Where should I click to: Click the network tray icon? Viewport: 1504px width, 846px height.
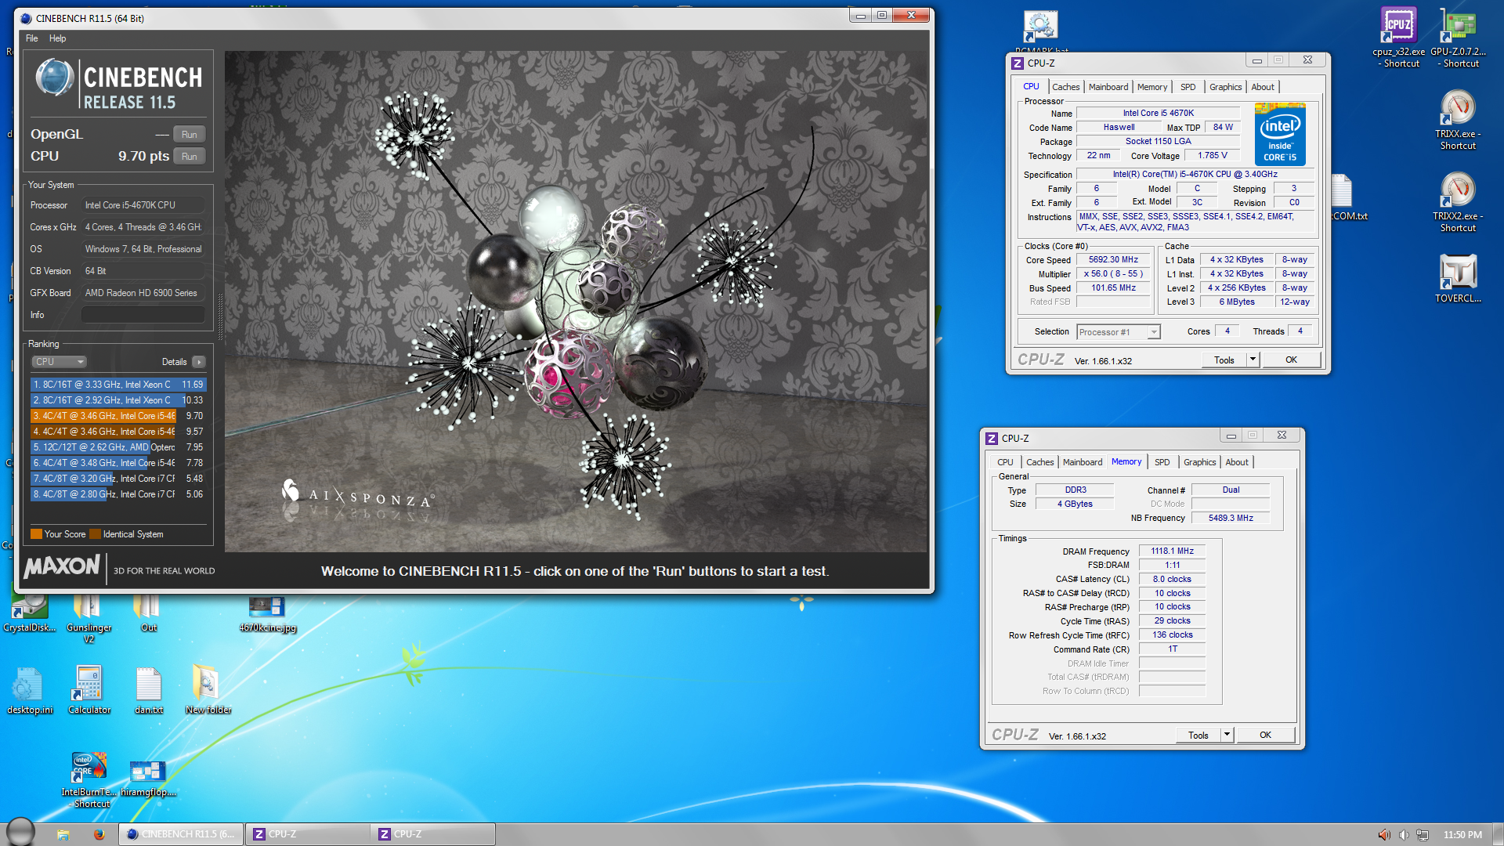pyautogui.click(x=1423, y=835)
